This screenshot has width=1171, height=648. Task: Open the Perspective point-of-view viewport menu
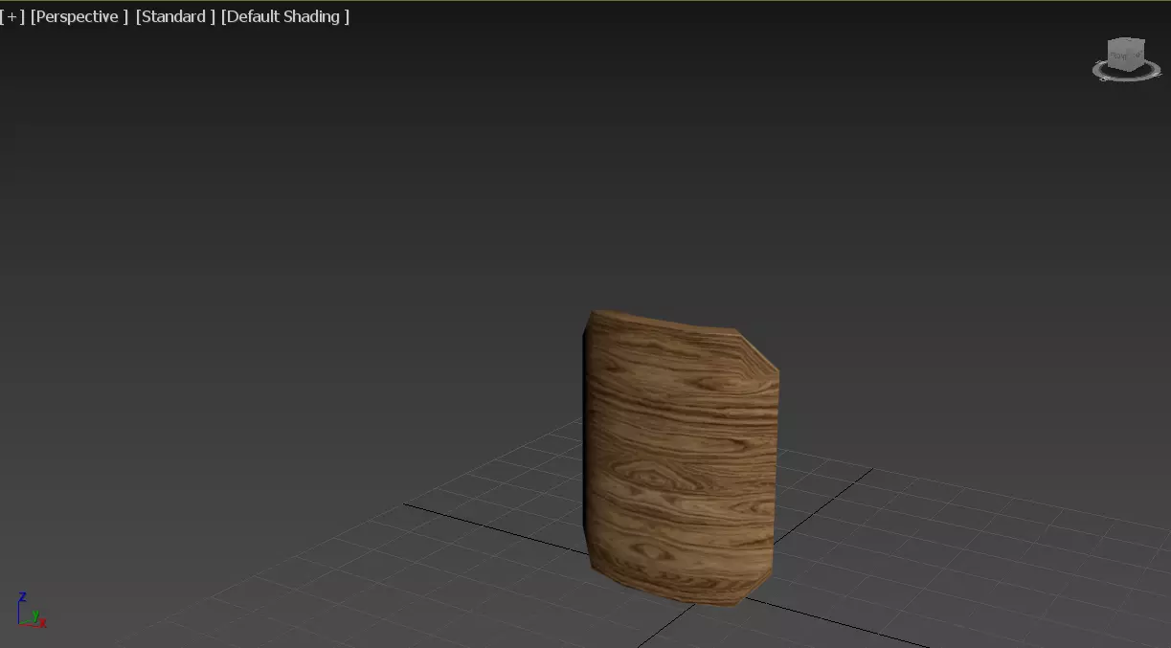pyautogui.click(x=79, y=17)
